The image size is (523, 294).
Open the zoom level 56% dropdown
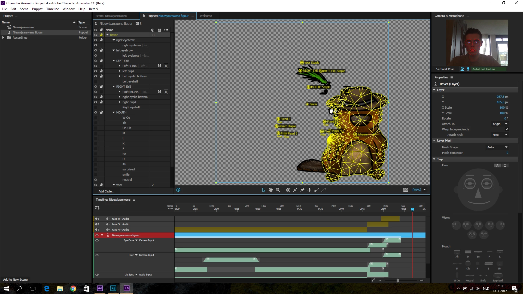[x=424, y=190]
